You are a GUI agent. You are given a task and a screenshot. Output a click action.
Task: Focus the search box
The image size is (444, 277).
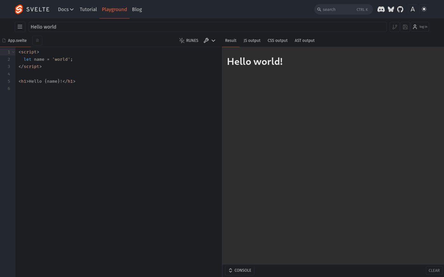point(343,9)
